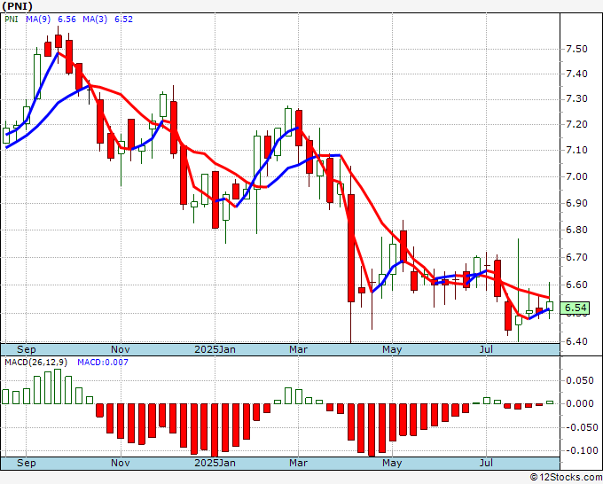Click the latest green candlestick near 6.54
The width and height of the screenshot is (603, 484).
550,307
